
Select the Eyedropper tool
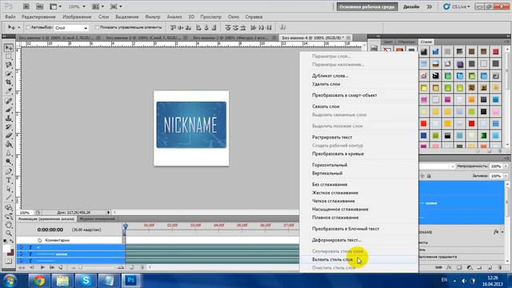pyautogui.click(x=9, y=90)
